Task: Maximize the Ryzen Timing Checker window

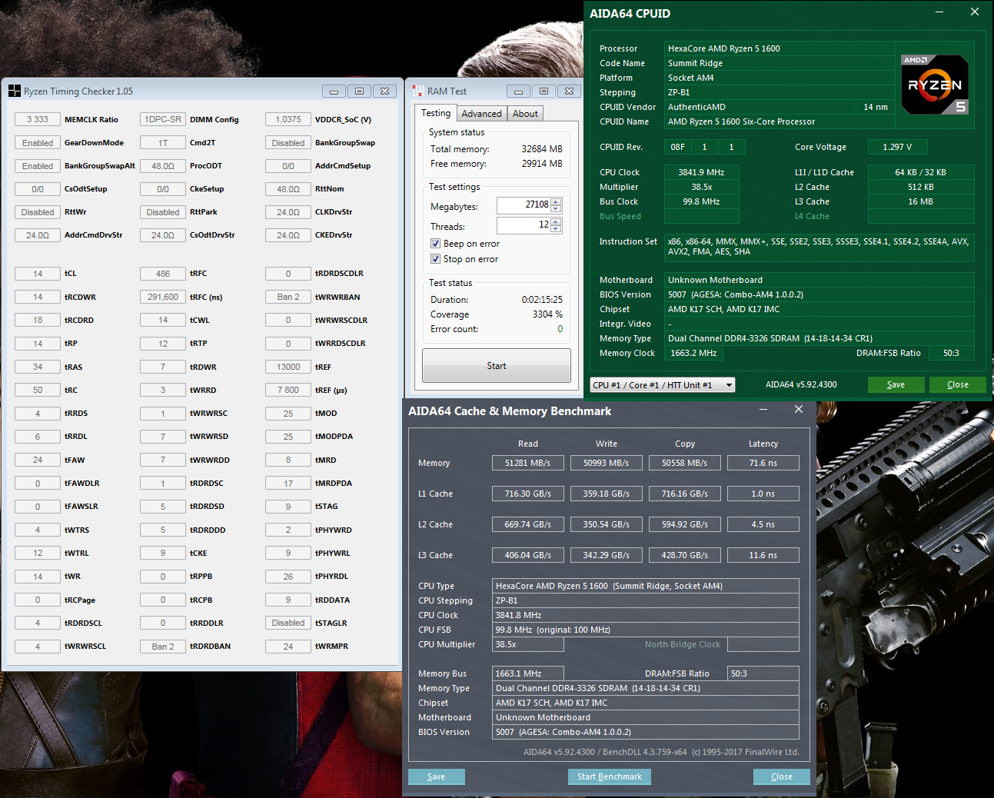Action: point(359,91)
